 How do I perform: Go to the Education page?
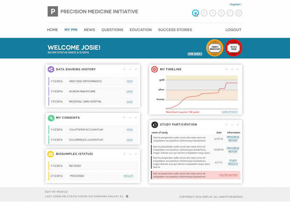click(141, 30)
